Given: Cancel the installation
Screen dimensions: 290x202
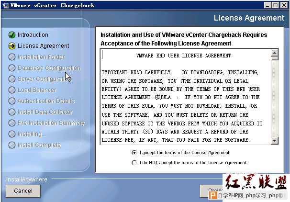Looking at the screenshot, I should coord(23,191).
